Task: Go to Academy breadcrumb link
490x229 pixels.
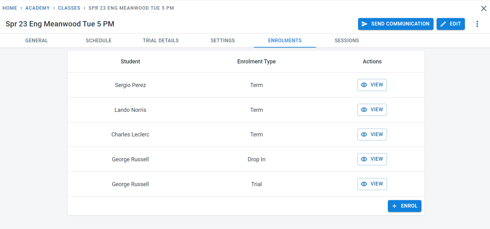Action: pyautogui.click(x=38, y=8)
